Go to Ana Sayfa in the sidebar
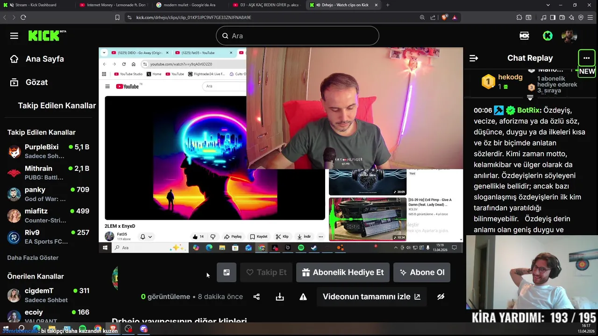 37,59
